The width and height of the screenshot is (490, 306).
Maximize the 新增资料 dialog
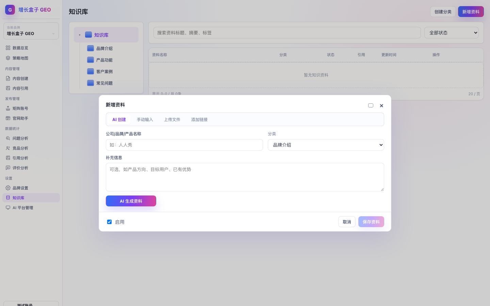(371, 105)
